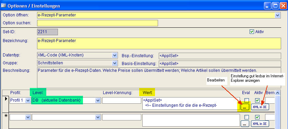The image size is (288, 129).
Task: Click the vertical scrollbar track of the subform
Action: click(277, 112)
